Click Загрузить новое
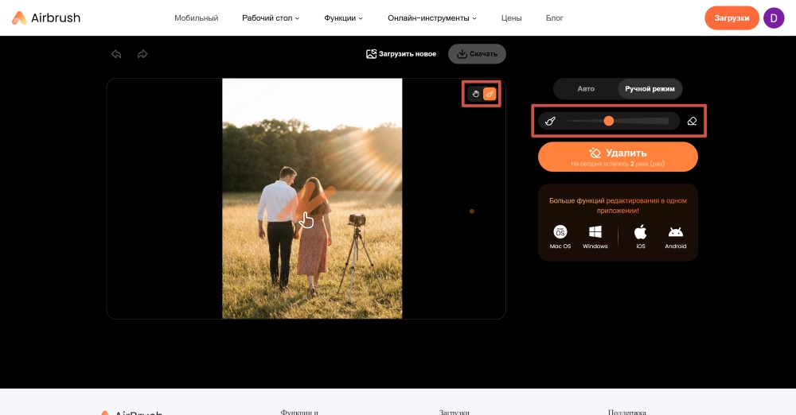Screen dimensions: 796x415 (x=401, y=54)
